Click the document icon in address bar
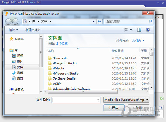 (x=25, y=21)
